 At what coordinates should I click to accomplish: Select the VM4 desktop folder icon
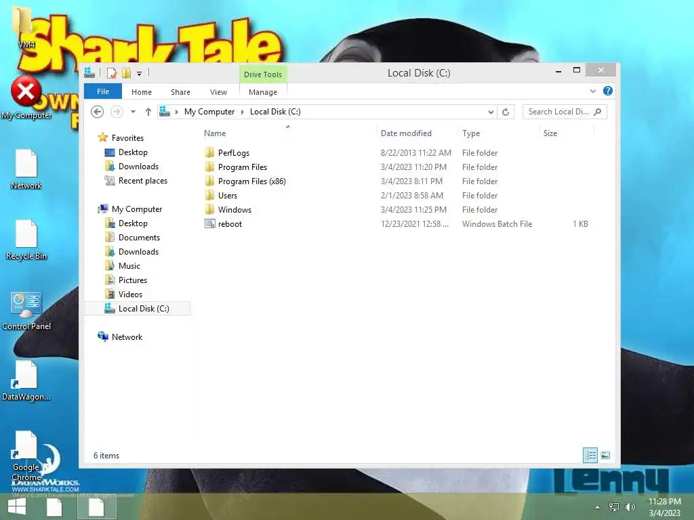click(24, 26)
